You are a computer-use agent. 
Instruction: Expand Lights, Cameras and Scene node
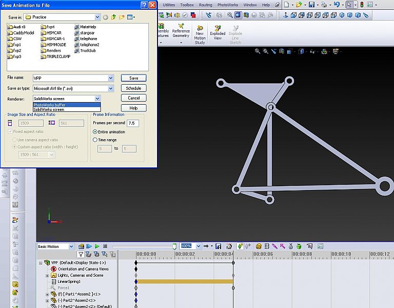click(x=47, y=275)
